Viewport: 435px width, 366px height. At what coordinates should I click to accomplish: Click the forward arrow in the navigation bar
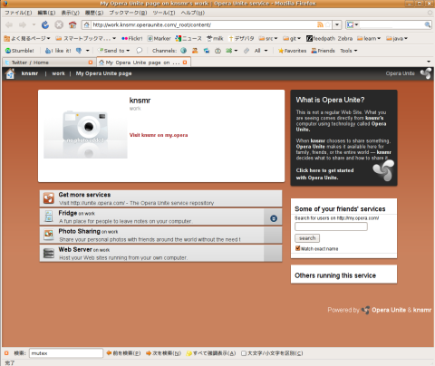[23, 24]
